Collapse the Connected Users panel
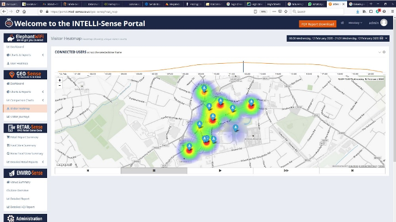396x222 pixels. click(x=379, y=52)
